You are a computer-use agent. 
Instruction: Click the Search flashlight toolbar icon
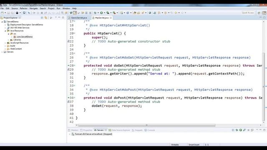pyautogui.click(x=143, y=13)
